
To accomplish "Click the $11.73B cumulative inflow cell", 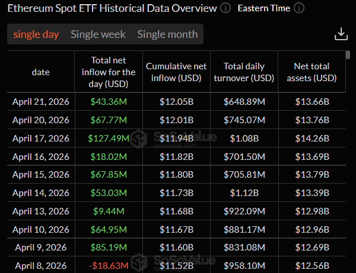I will click(176, 193).
